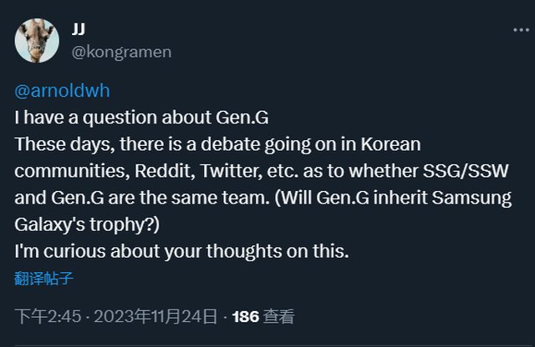The image size is (535, 347).
Task: Click the word "communities" in the tweet
Action: (69, 171)
